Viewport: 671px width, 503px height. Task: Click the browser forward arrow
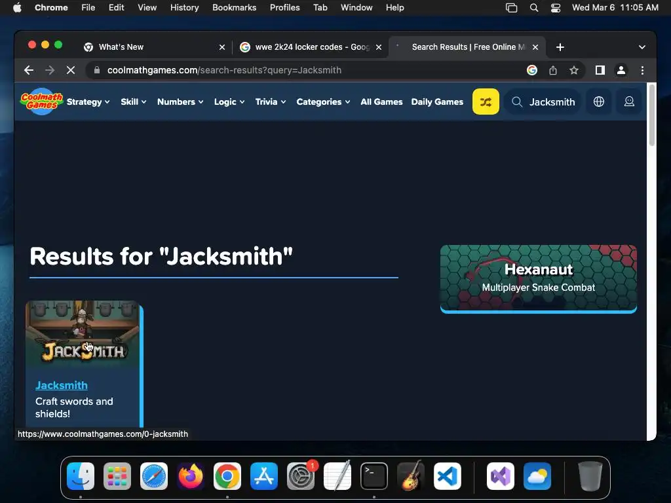(x=50, y=70)
